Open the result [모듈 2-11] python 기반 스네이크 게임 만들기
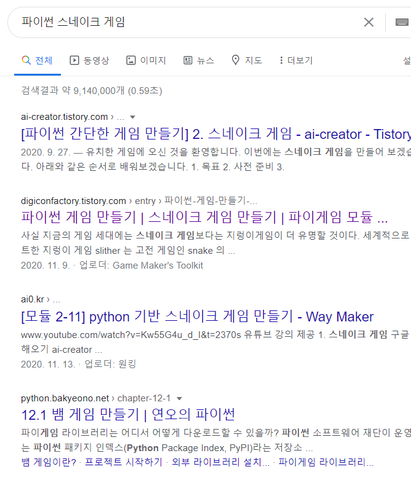Image resolution: width=411 pixels, height=480 pixels. (x=198, y=317)
